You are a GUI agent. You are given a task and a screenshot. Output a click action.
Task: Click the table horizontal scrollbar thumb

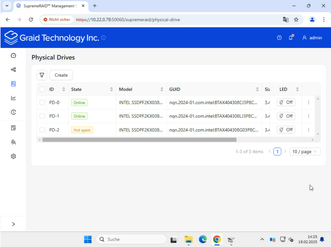(139, 140)
